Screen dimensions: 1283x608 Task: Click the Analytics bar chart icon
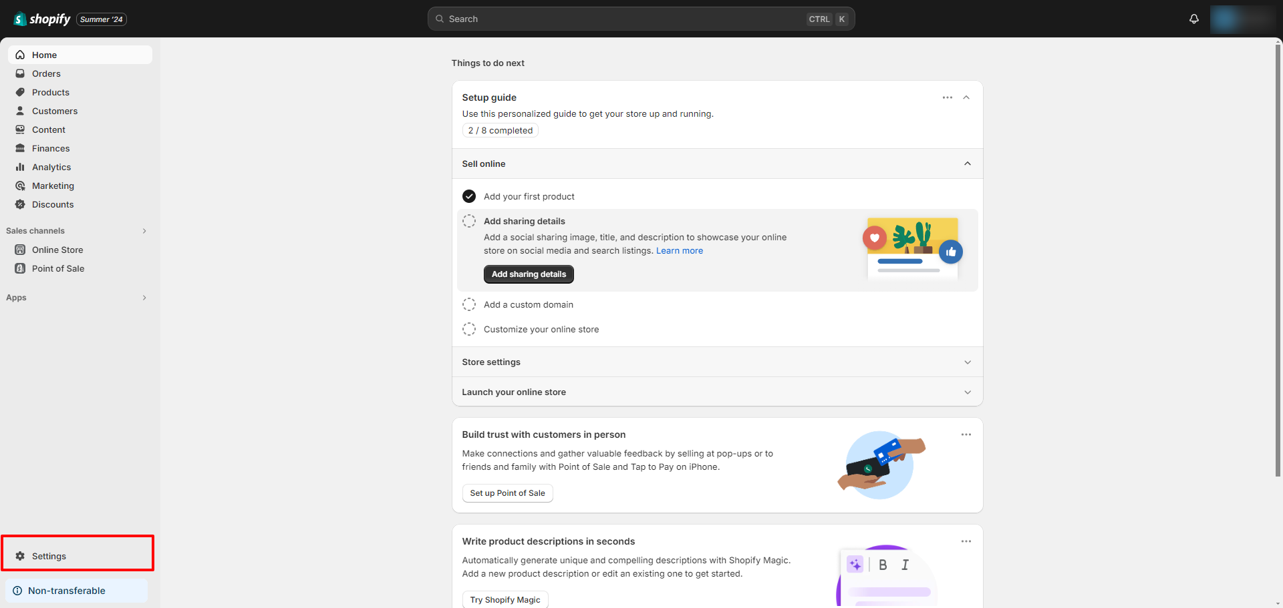[x=20, y=167]
